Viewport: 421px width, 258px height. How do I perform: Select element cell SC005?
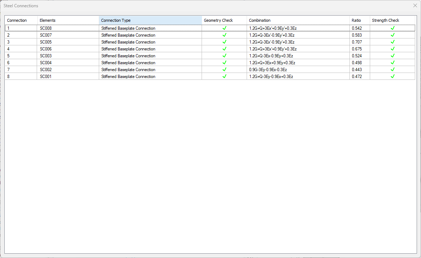pos(68,42)
